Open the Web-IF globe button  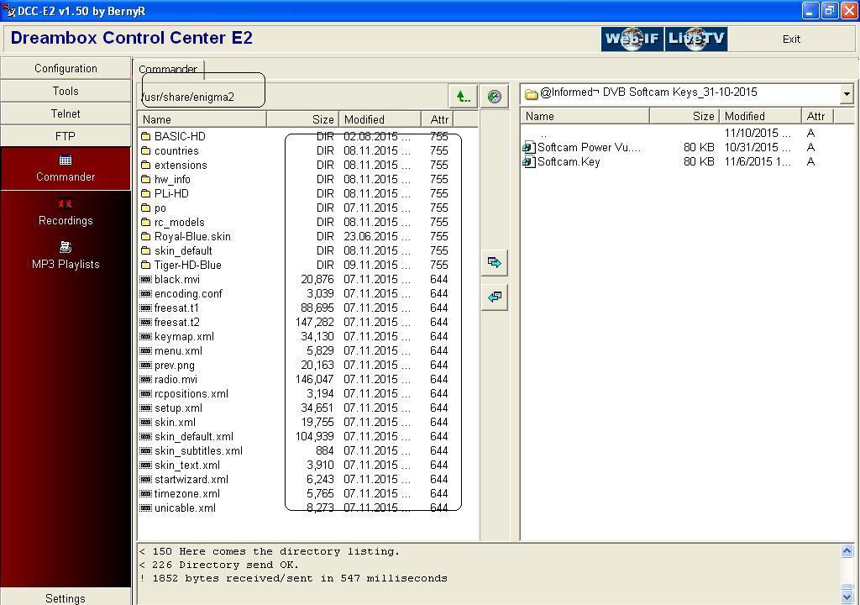pos(632,39)
